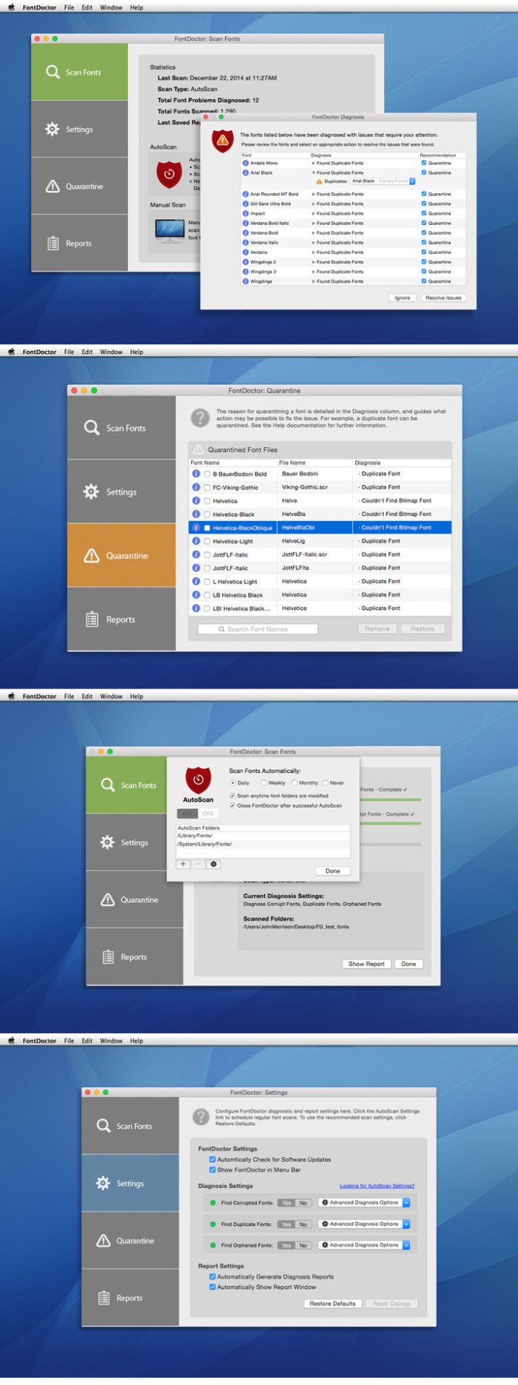Open Advanced Diagnosis Options for Duplicate Fonts
Viewport: 518px width, 1385px height.
coord(364,1224)
